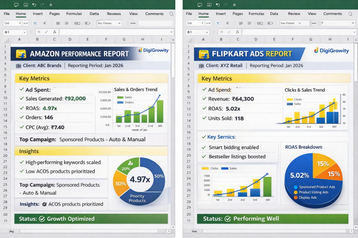
Task: Click the checkmark next to Low ACOS products prioritized
Action: click(22, 171)
